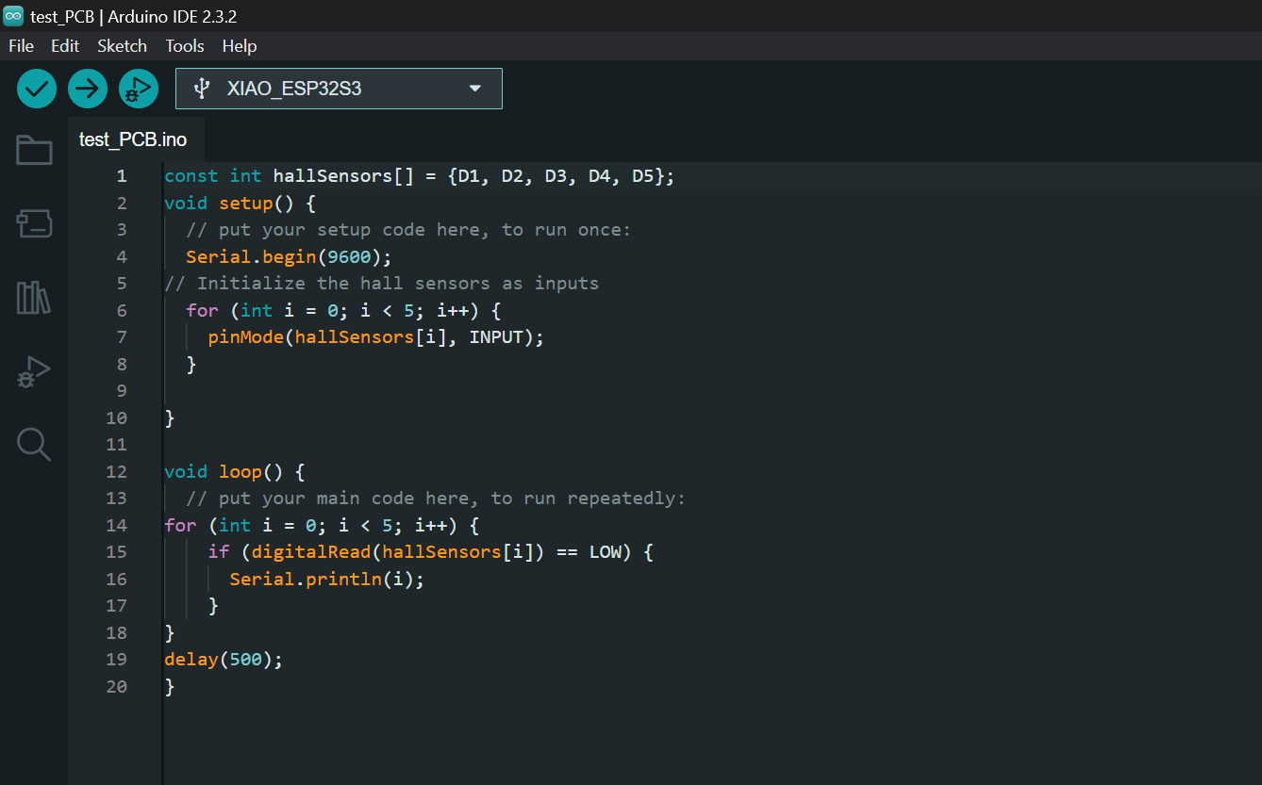
Task: Click the Verify checkmark button
Action: point(37,89)
